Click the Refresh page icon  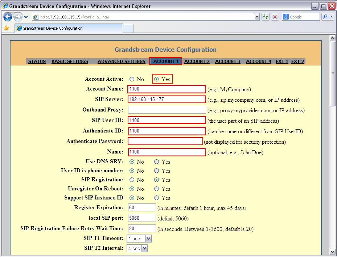click(x=266, y=17)
